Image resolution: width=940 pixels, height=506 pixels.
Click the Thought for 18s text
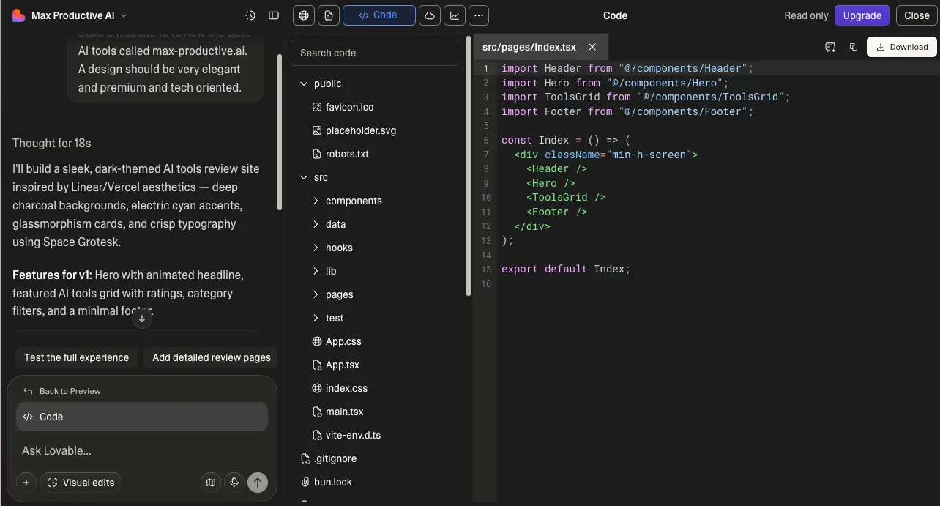pos(52,143)
